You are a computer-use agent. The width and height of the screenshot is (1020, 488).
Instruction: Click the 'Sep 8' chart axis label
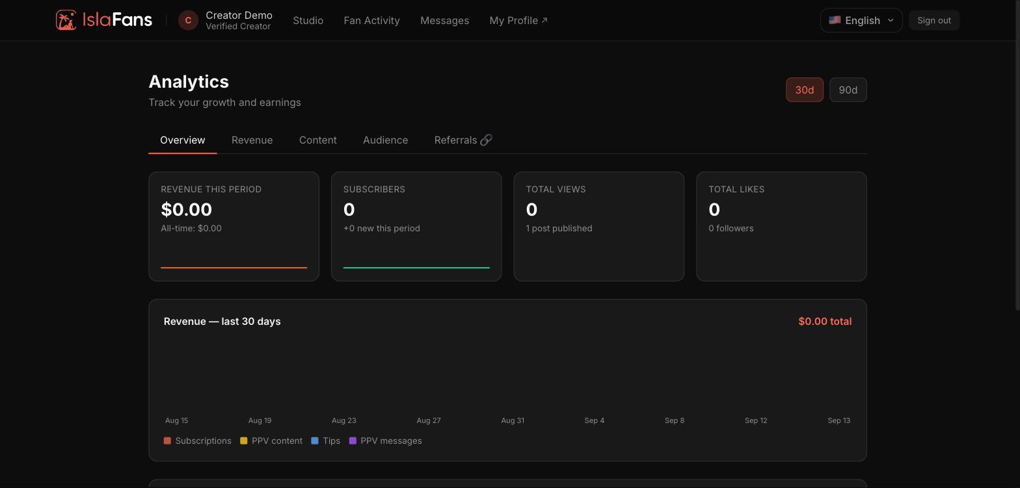pyautogui.click(x=675, y=420)
